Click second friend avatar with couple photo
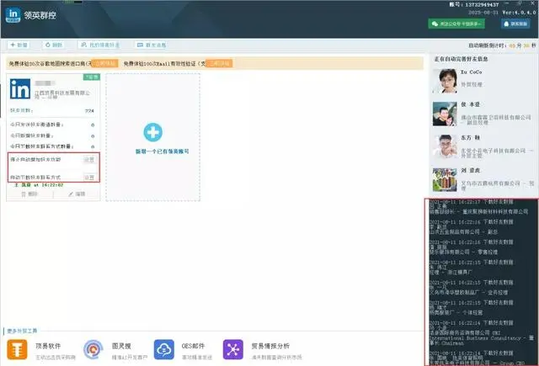The image size is (539, 366). [x=445, y=114]
